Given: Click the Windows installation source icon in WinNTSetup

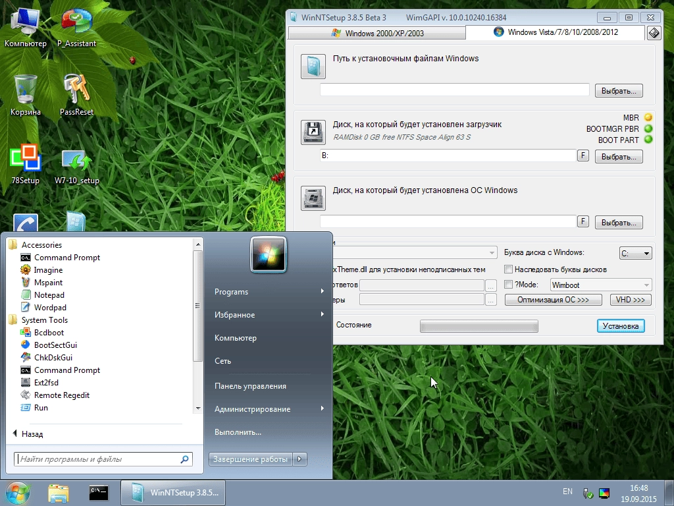Looking at the screenshot, I should (x=313, y=67).
